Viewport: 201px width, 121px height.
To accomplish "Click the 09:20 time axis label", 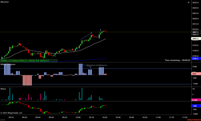I will [24, 117].
